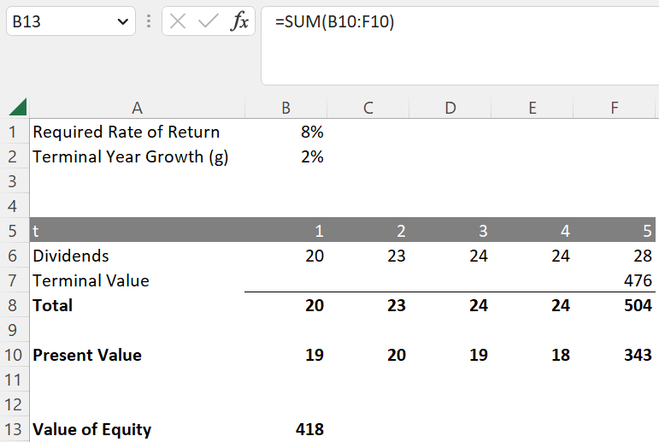Click the 'Dividends' label cell

point(137,256)
